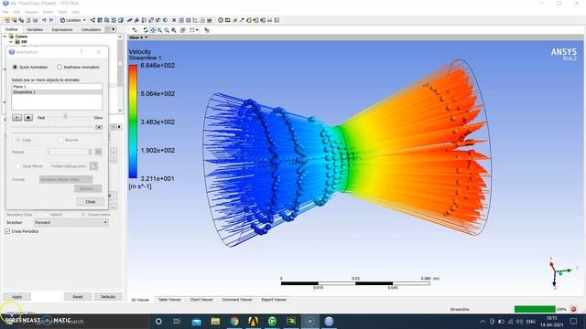586x329 pixels.
Task: Click the browse folder icon beside movie filename
Action: click(93, 166)
